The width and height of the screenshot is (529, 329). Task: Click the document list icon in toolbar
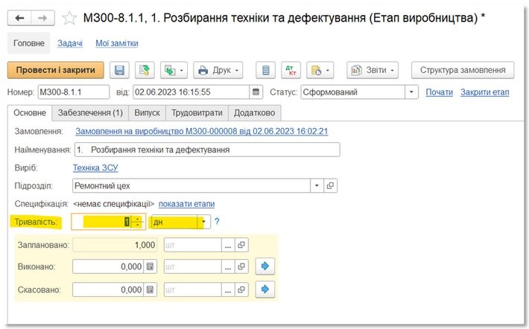265,71
